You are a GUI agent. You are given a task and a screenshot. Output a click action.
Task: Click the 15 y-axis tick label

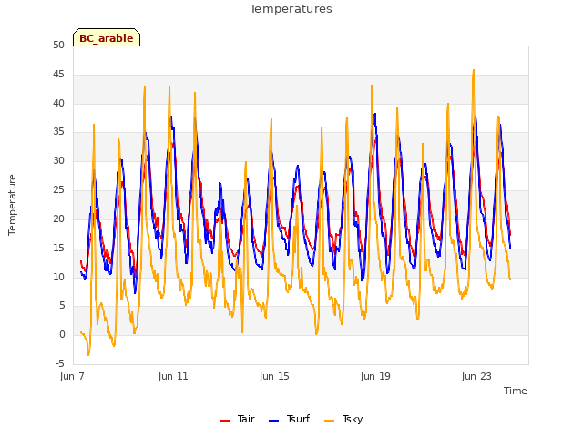click(58, 248)
